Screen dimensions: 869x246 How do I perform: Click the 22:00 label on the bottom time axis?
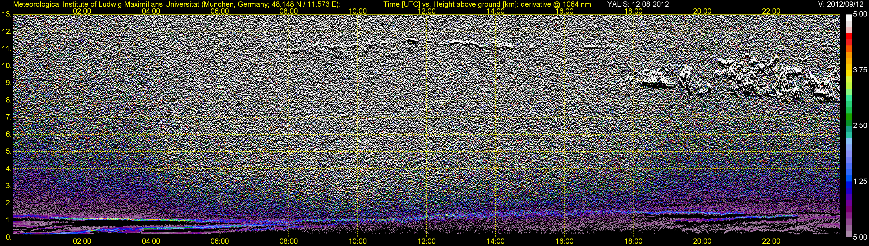[x=771, y=241]
